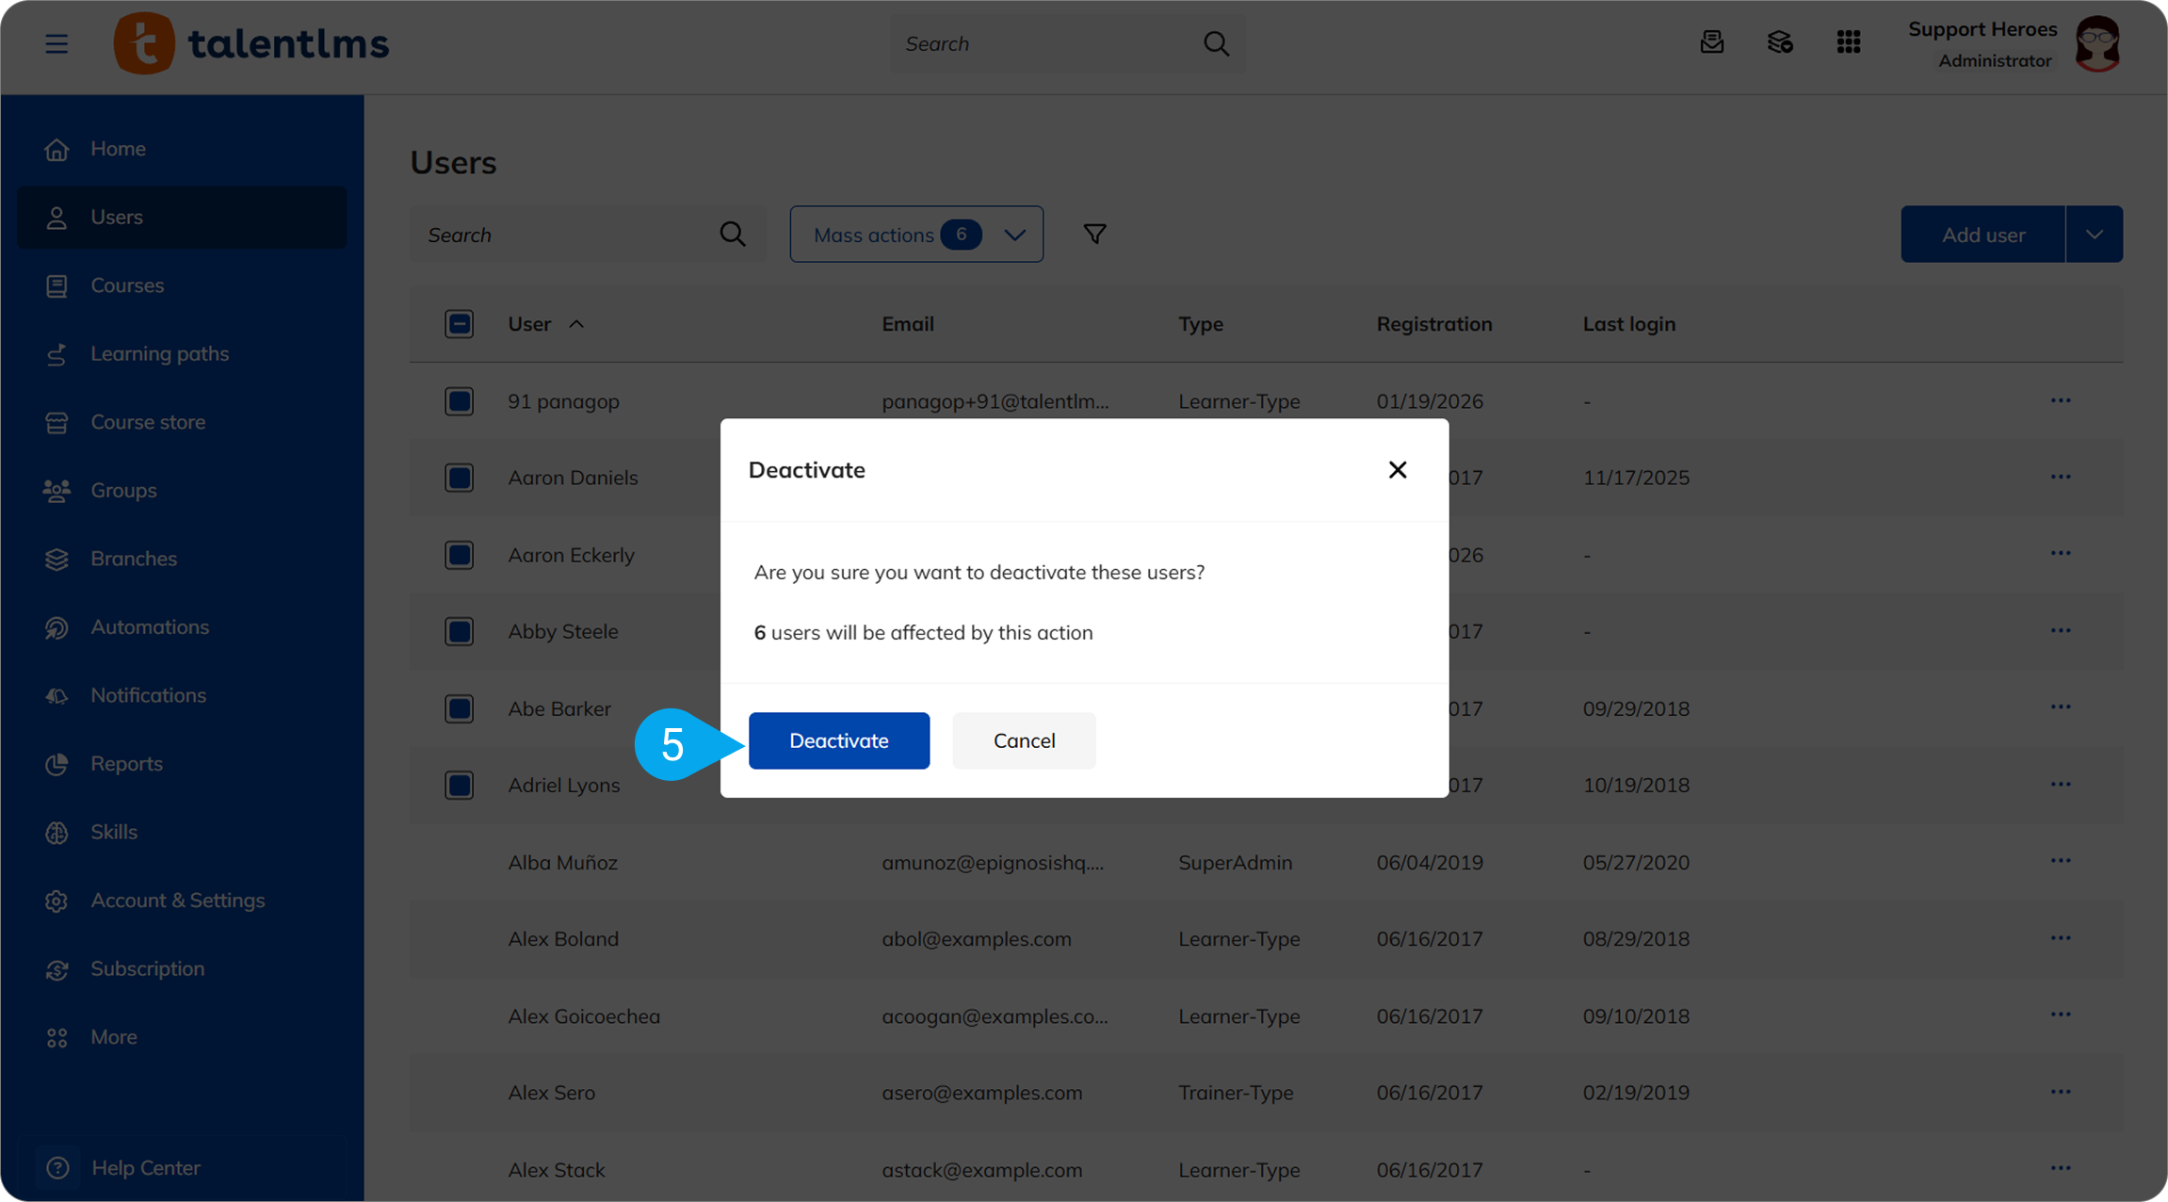Open Courses in the sidebar
Image resolution: width=2168 pixels, height=1202 pixels.
pyautogui.click(x=182, y=285)
